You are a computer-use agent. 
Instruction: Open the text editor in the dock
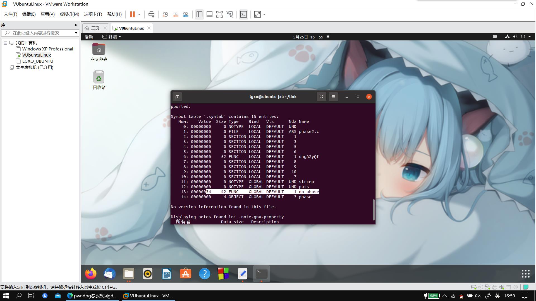pos(243,274)
